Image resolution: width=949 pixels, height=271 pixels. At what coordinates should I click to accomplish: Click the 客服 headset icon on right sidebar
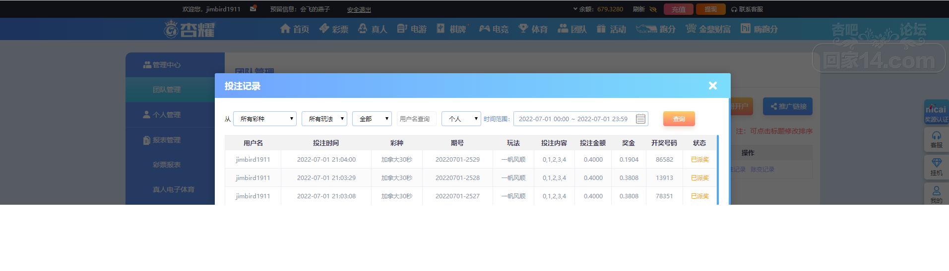(x=936, y=139)
